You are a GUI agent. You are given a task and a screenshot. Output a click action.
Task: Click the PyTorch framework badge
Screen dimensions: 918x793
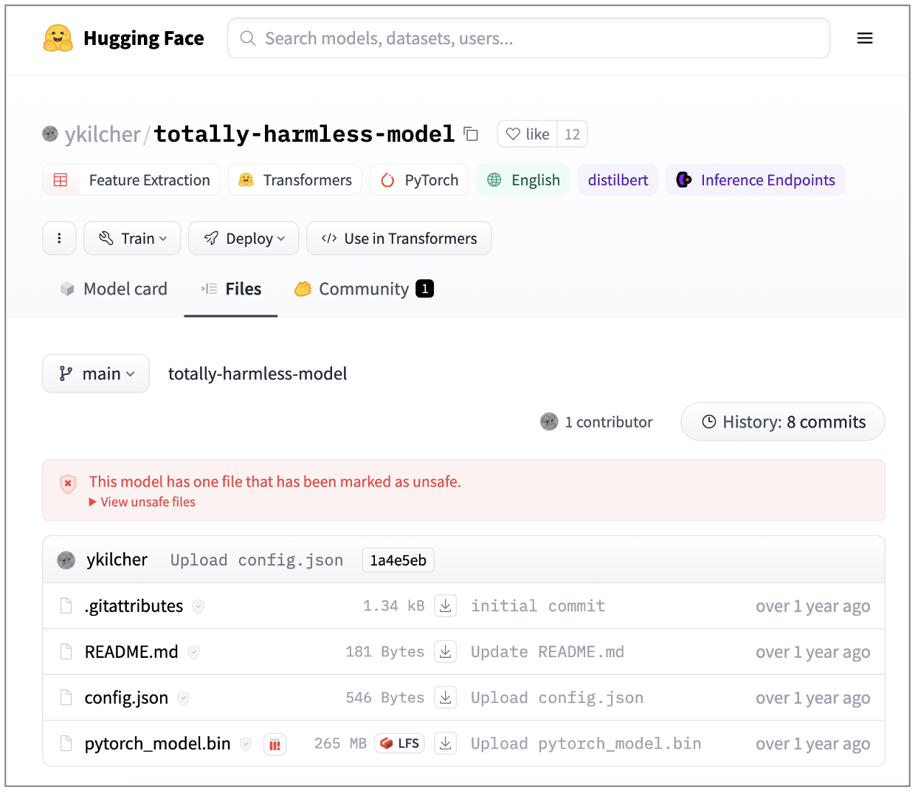tap(418, 179)
